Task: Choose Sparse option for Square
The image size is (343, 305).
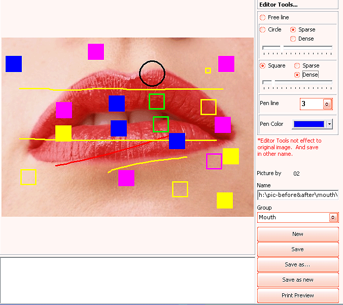Action: coord(297,65)
